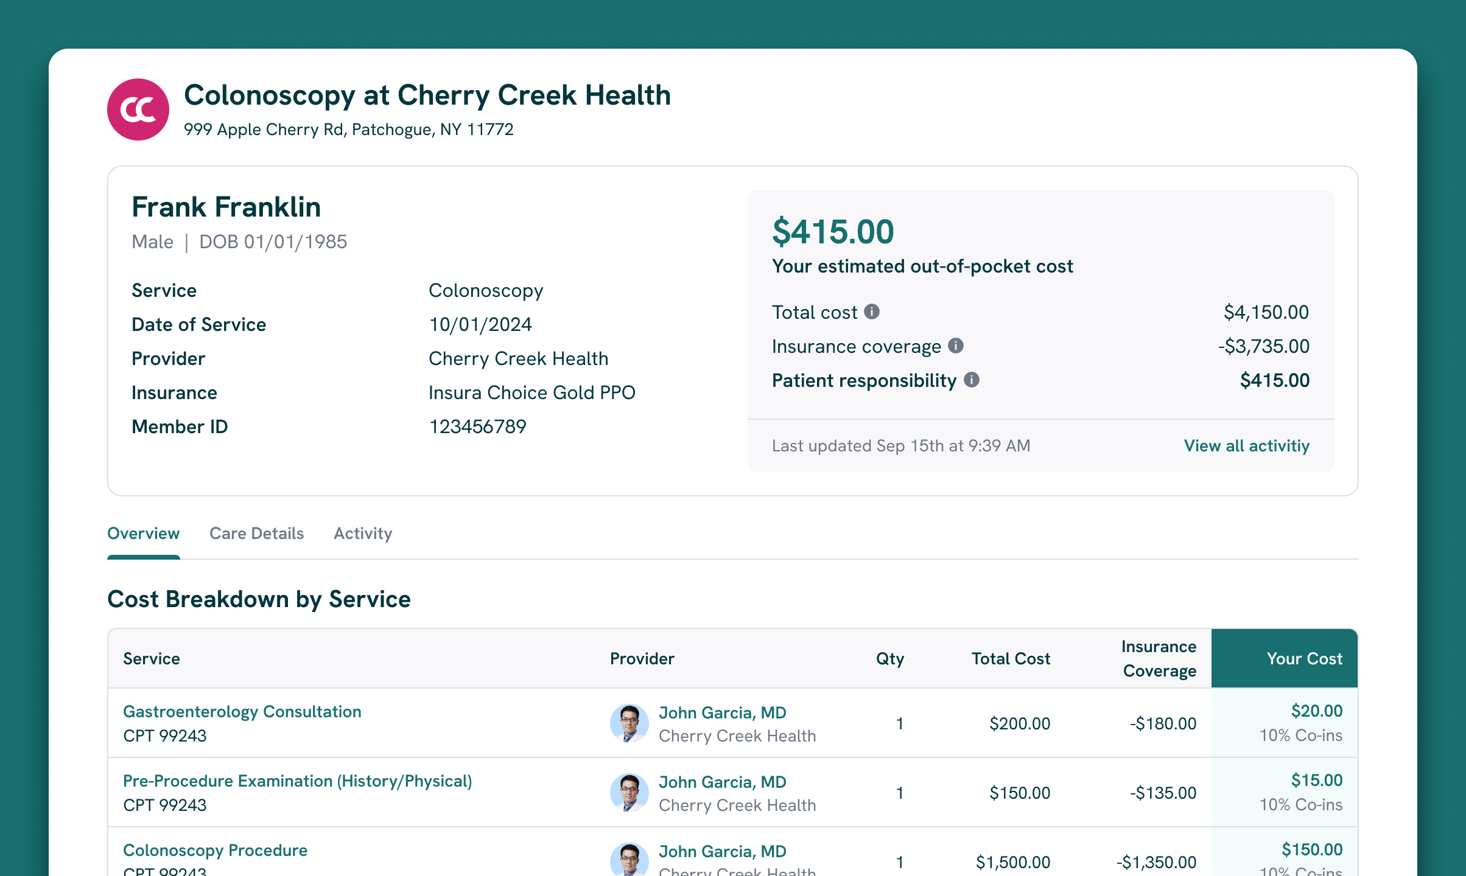
Task: Click the info icon next to Total cost
Action: click(x=872, y=311)
